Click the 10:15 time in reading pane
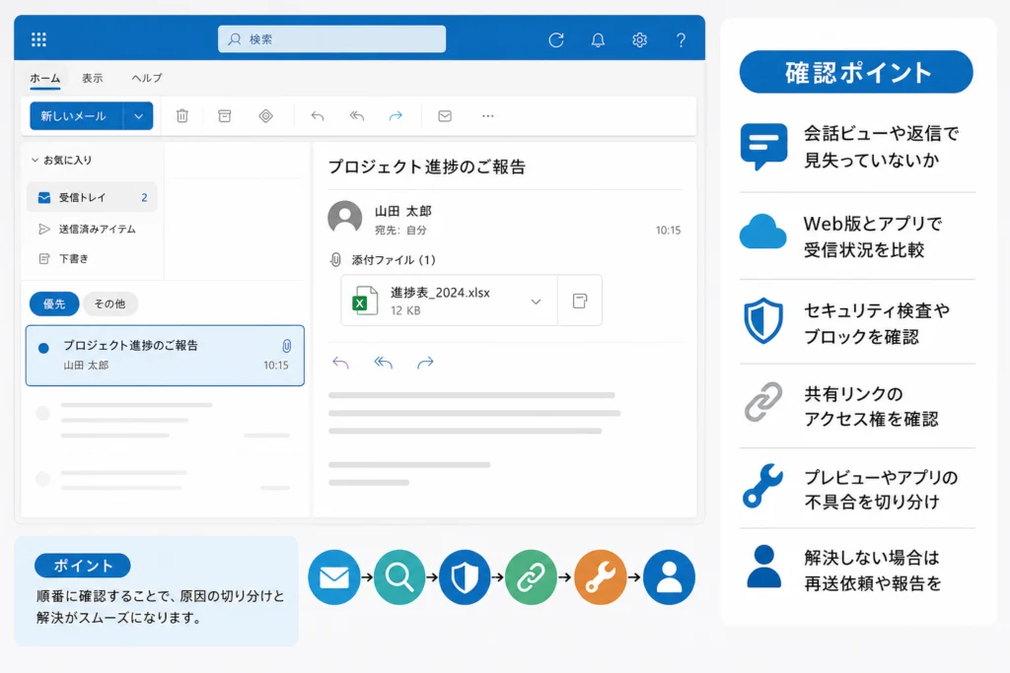The image size is (1010, 673). [x=668, y=231]
